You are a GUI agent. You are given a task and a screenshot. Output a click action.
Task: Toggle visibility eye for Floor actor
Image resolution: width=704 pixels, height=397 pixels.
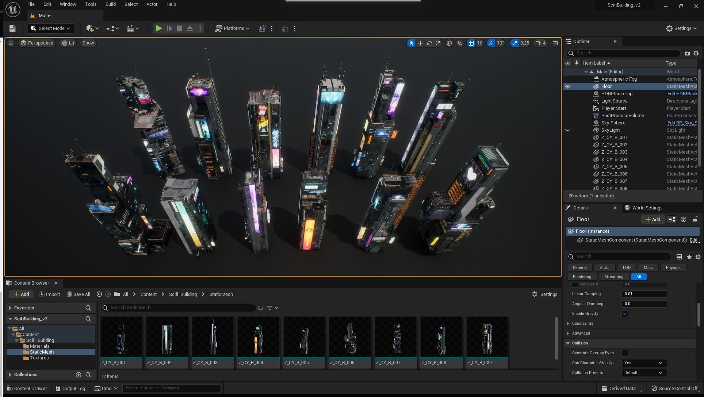[568, 86]
